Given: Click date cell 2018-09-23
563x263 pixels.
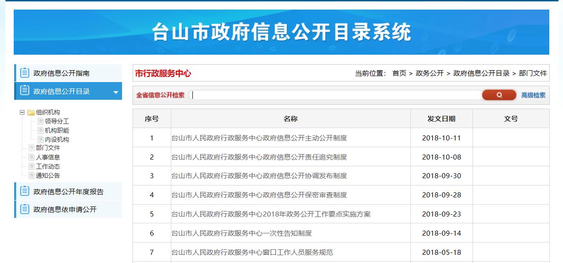Looking at the screenshot, I should coord(441,214).
